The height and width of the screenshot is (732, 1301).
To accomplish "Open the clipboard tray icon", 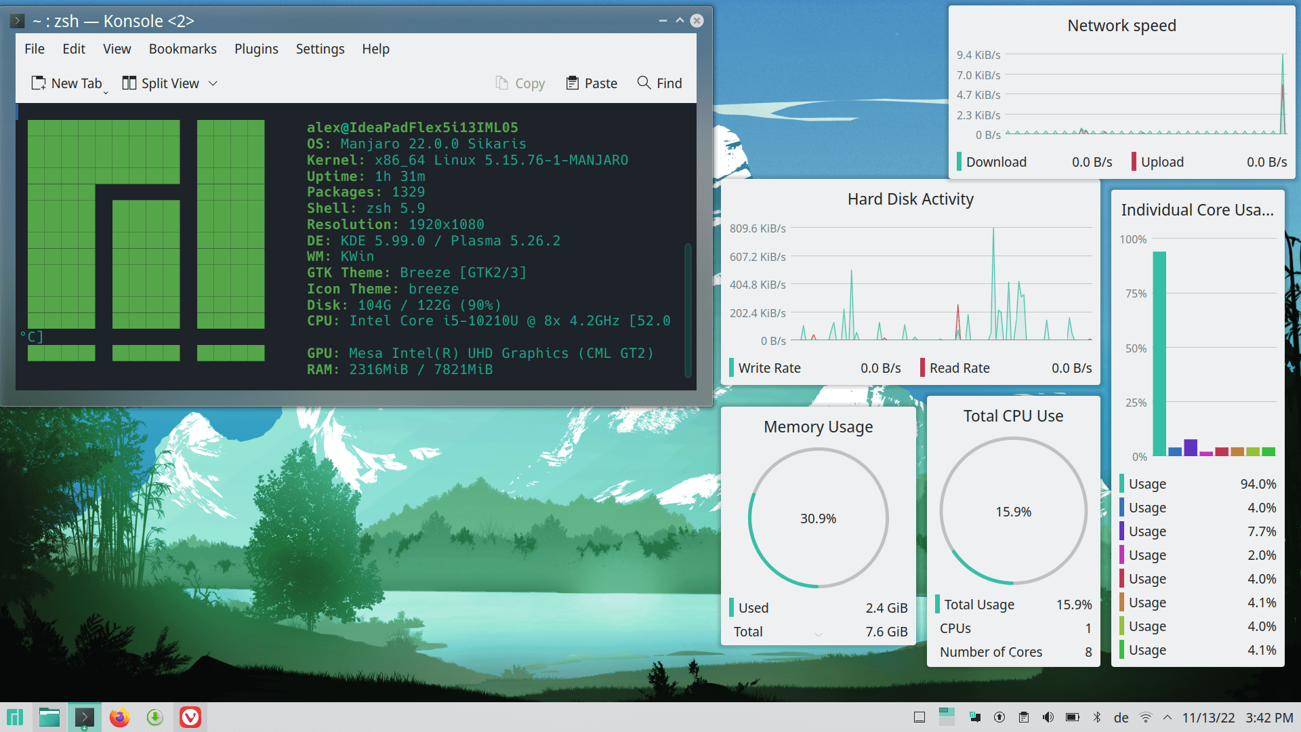I will click(x=1024, y=717).
